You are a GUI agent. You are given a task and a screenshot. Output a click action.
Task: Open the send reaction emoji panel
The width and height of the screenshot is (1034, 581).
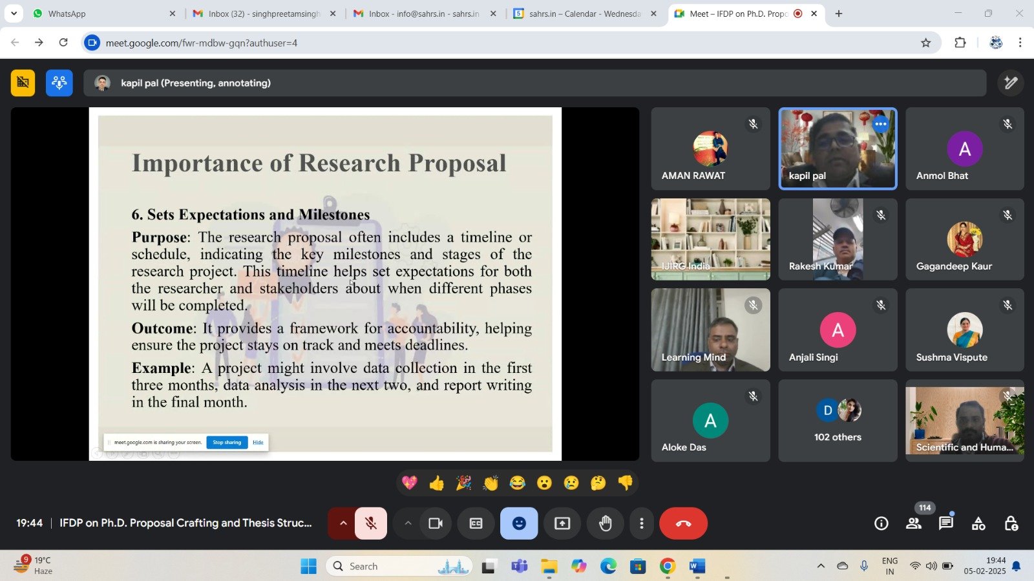click(518, 523)
